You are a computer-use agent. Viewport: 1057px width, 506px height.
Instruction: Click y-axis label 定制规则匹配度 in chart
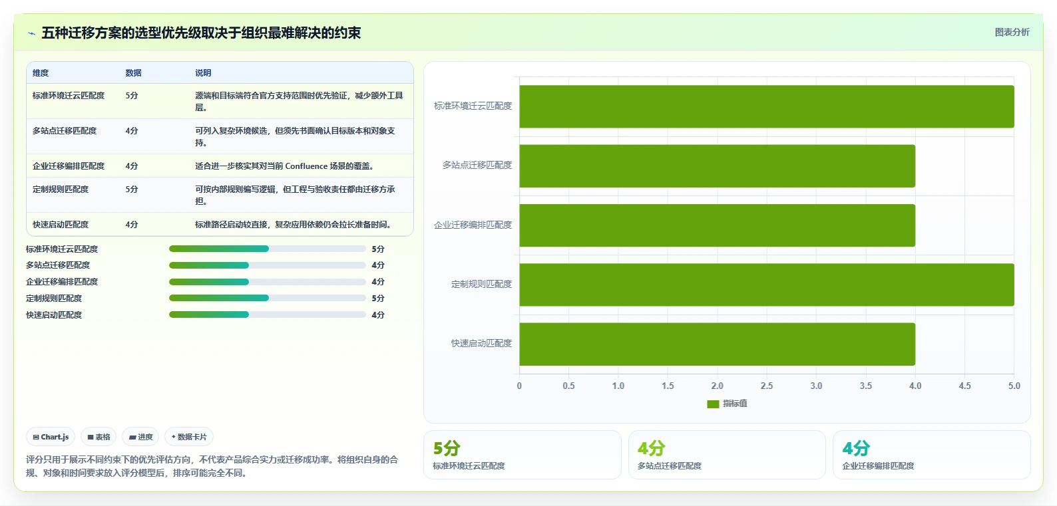click(x=481, y=284)
